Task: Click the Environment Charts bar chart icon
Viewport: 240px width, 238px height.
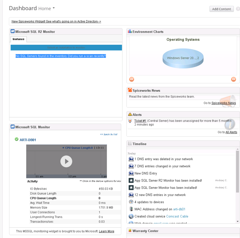Action: coord(130,31)
